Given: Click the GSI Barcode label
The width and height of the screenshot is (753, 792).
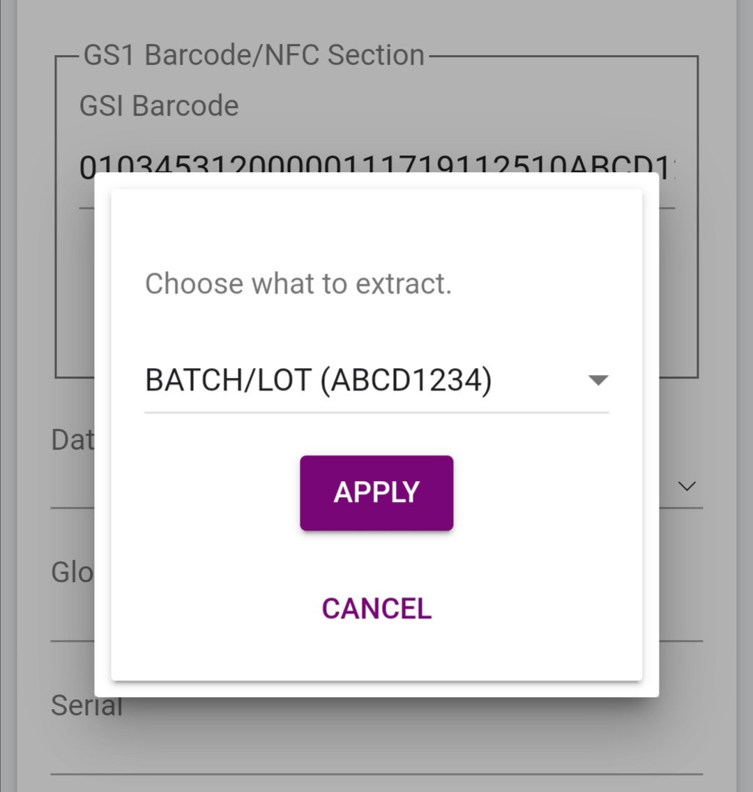Looking at the screenshot, I should [x=159, y=105].
